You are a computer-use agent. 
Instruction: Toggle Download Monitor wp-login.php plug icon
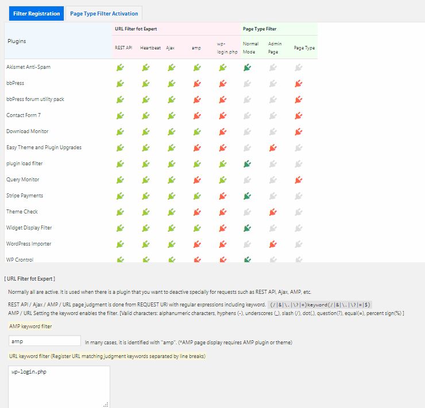click(x=223, y=132)
